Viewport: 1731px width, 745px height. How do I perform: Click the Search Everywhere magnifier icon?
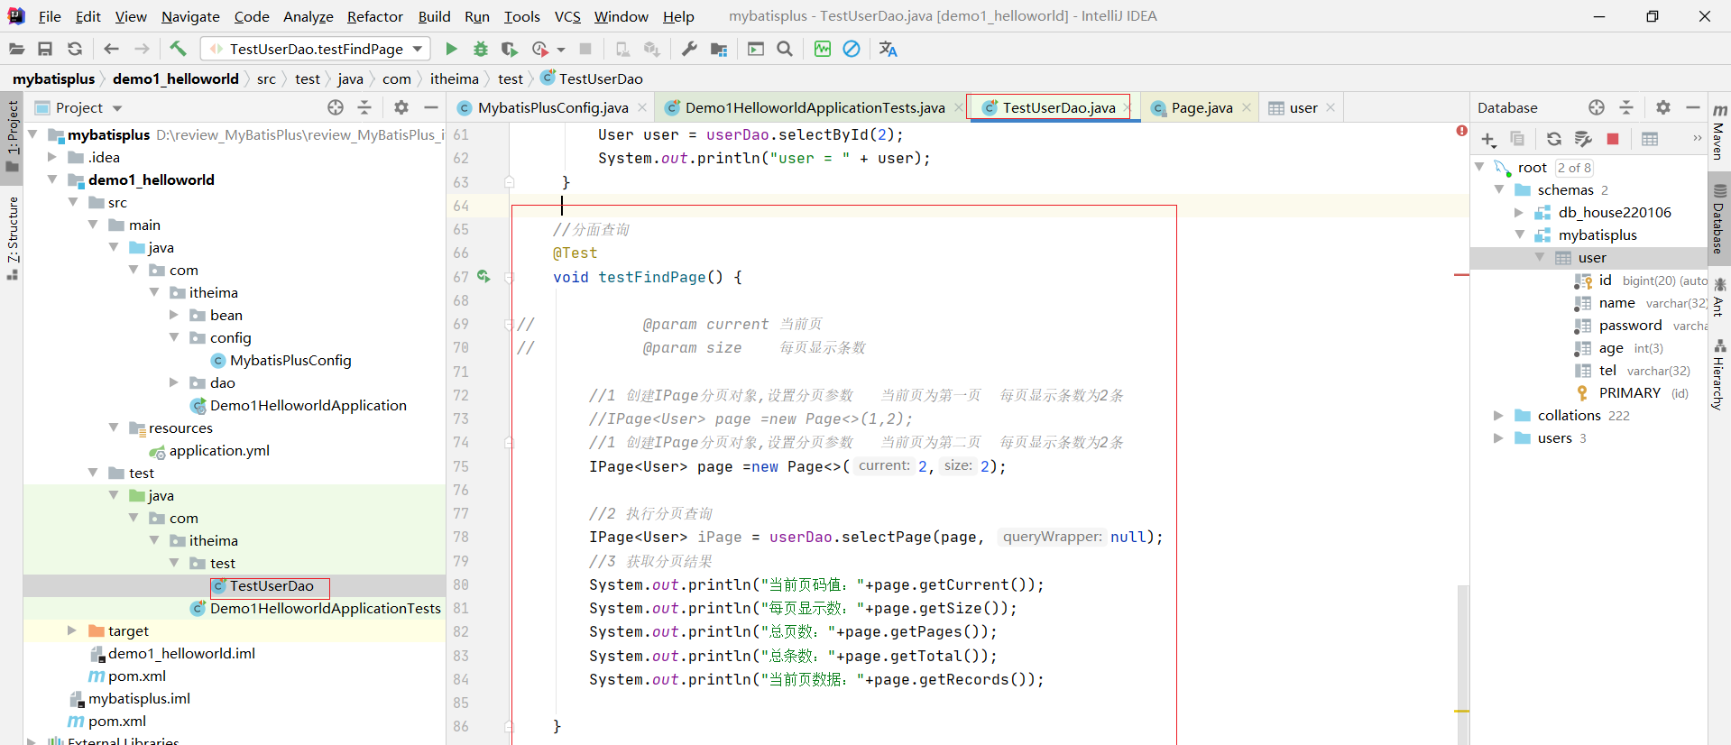[x=785, y=49]
